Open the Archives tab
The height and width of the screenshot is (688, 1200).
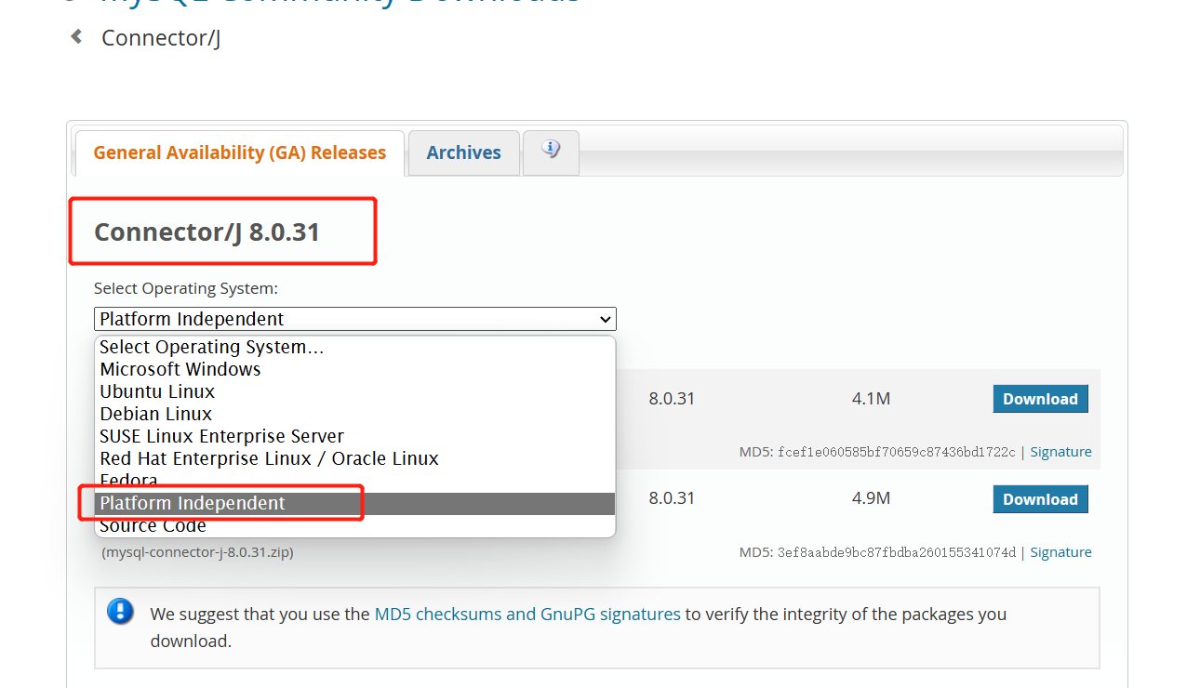click(463, 152)
